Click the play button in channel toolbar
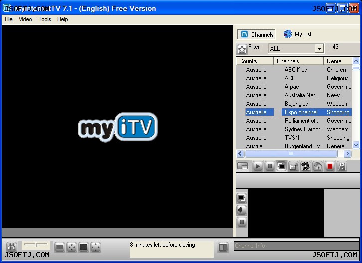The height and width of the screenshot is (263, 362). [x=258, y=166]
